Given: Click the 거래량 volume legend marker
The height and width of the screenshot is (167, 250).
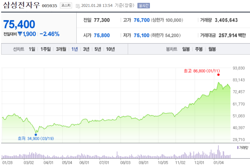Looking at the screenshot, I should click(238, 147).
